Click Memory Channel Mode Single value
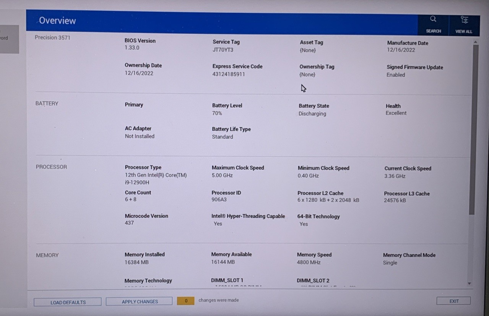Image resolution: width=489 pixels, height=316 pixels. click(390, 263)
